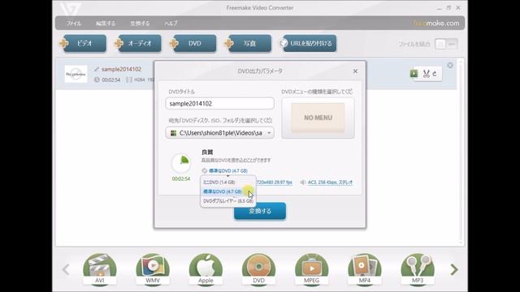Screen dimensions: 520x292
Task: Open the 編集する menu
Action: tap(106, 24)
